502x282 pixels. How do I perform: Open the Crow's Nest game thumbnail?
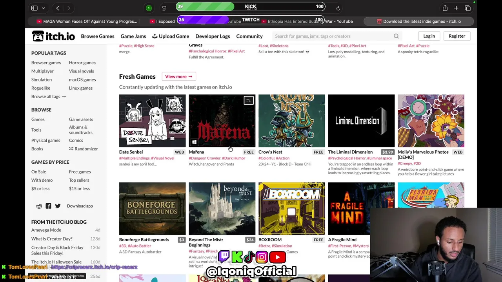(x=292, y=121)
